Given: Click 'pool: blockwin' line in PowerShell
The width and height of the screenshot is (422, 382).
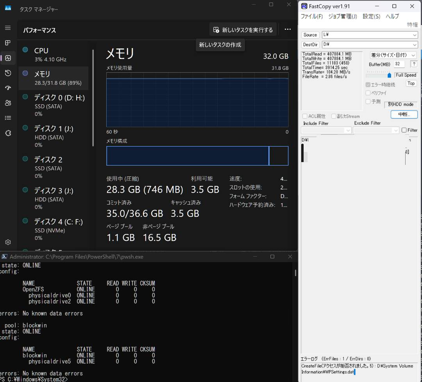Looking at the screenshot, I should pyautogui.click(x=26, y=325).
